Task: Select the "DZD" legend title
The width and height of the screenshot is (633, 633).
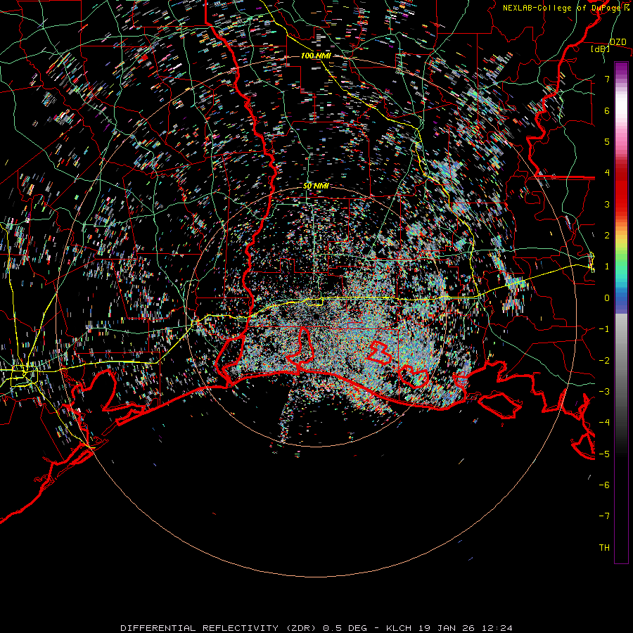Action: pyautogui.click(x=618, y=42)
